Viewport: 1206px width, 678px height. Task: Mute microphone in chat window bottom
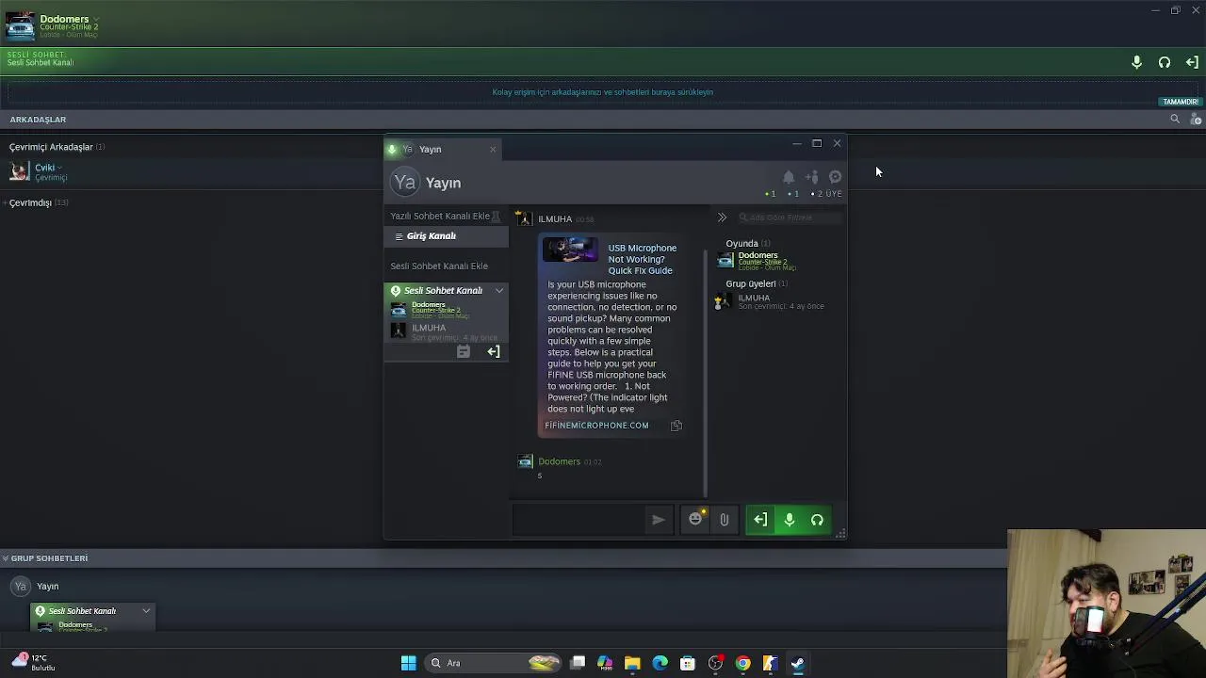click(x=790, y=520)
